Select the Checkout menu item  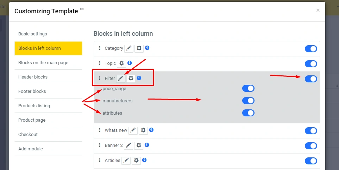tap(28, 135)
